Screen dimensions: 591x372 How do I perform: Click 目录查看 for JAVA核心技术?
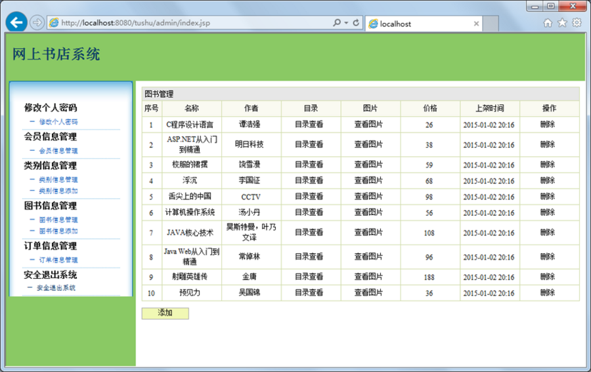coord(309,232)
